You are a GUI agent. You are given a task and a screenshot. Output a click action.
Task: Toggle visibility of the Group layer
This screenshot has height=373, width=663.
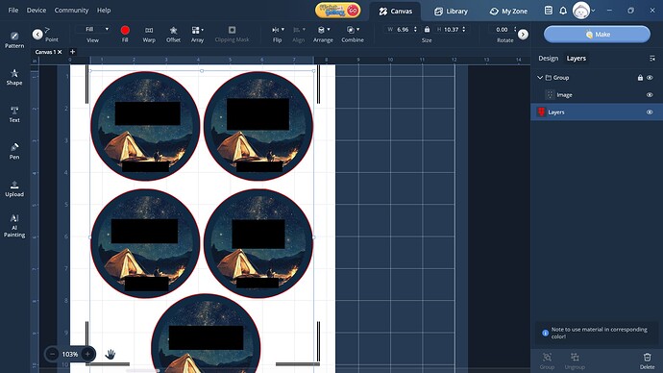[x=650, y=78]
